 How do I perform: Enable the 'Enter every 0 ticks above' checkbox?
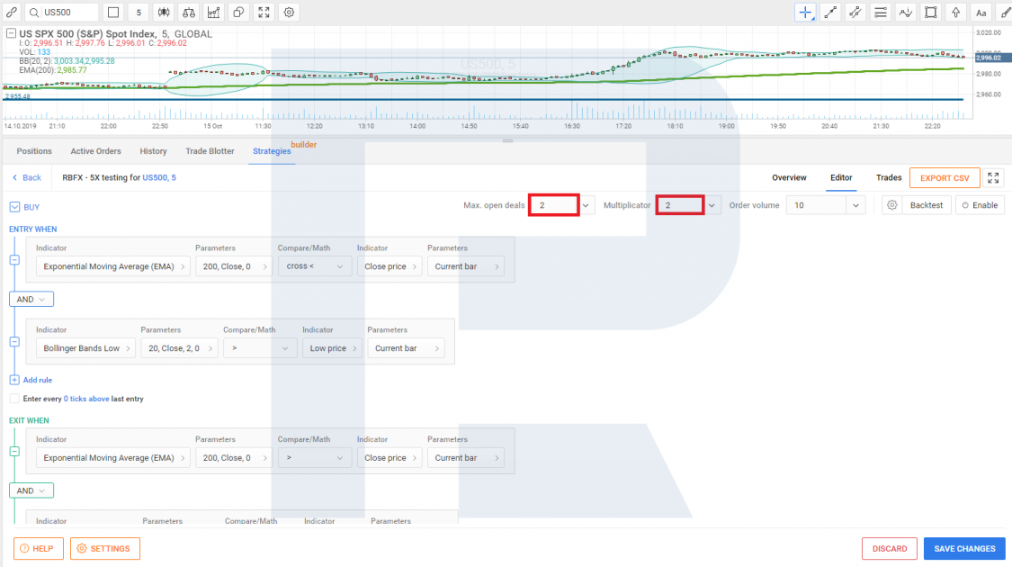[14, 399]
